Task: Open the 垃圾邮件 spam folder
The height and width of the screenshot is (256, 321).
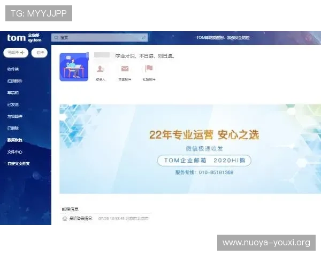Action: [15, 116]
